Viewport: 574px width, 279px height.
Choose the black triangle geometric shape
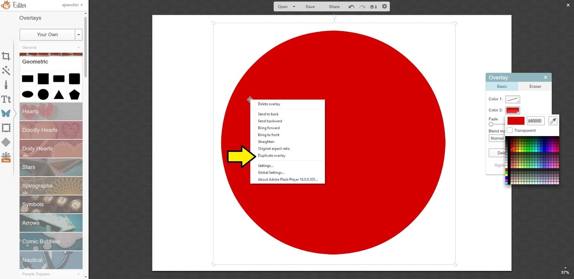click(59, 95)
